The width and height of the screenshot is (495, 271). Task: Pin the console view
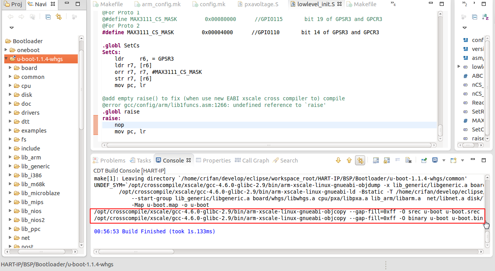(x=424, y=160)
